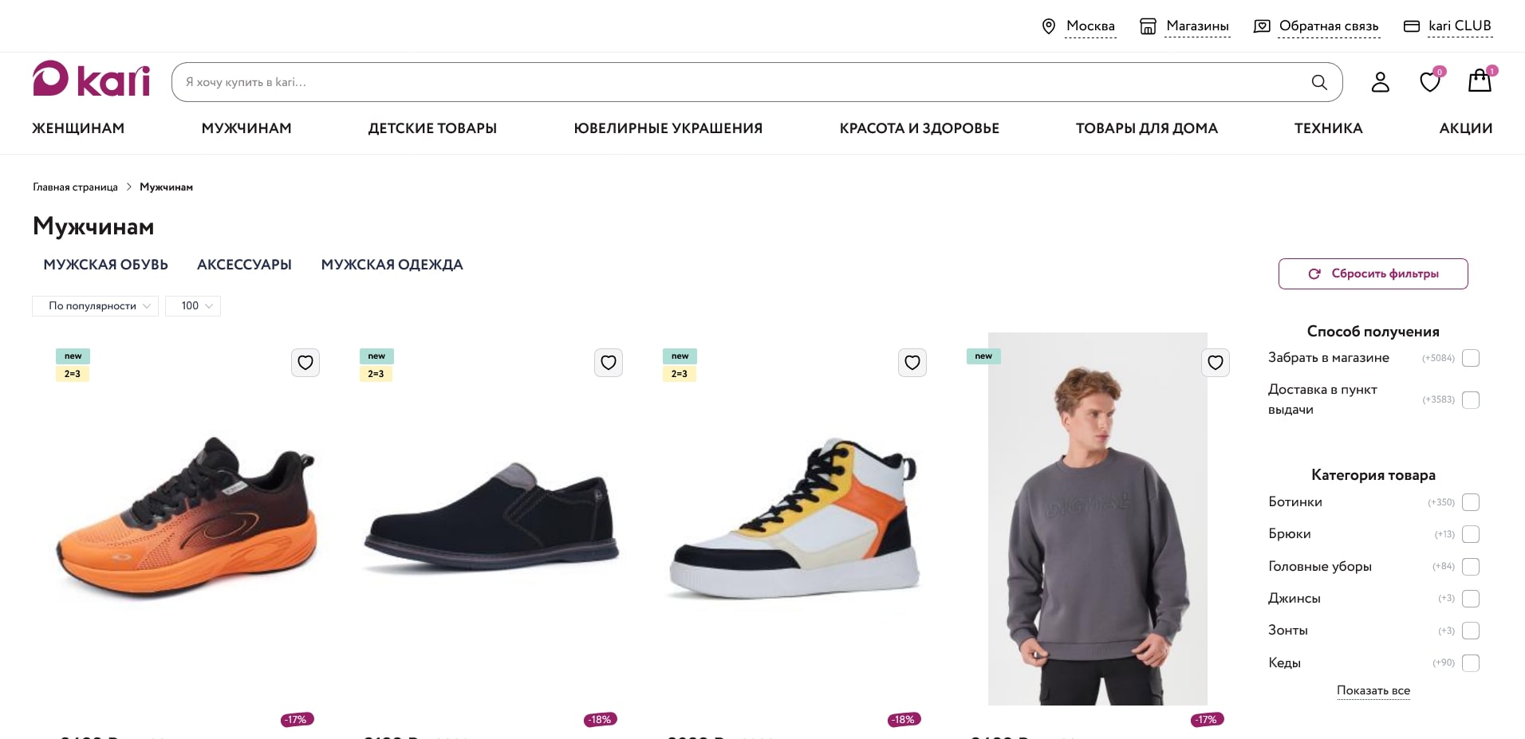This screenshot has height=739, width=1525.
Task: Open the По популярности sort dropdown
Action: [x=96, y=306]
